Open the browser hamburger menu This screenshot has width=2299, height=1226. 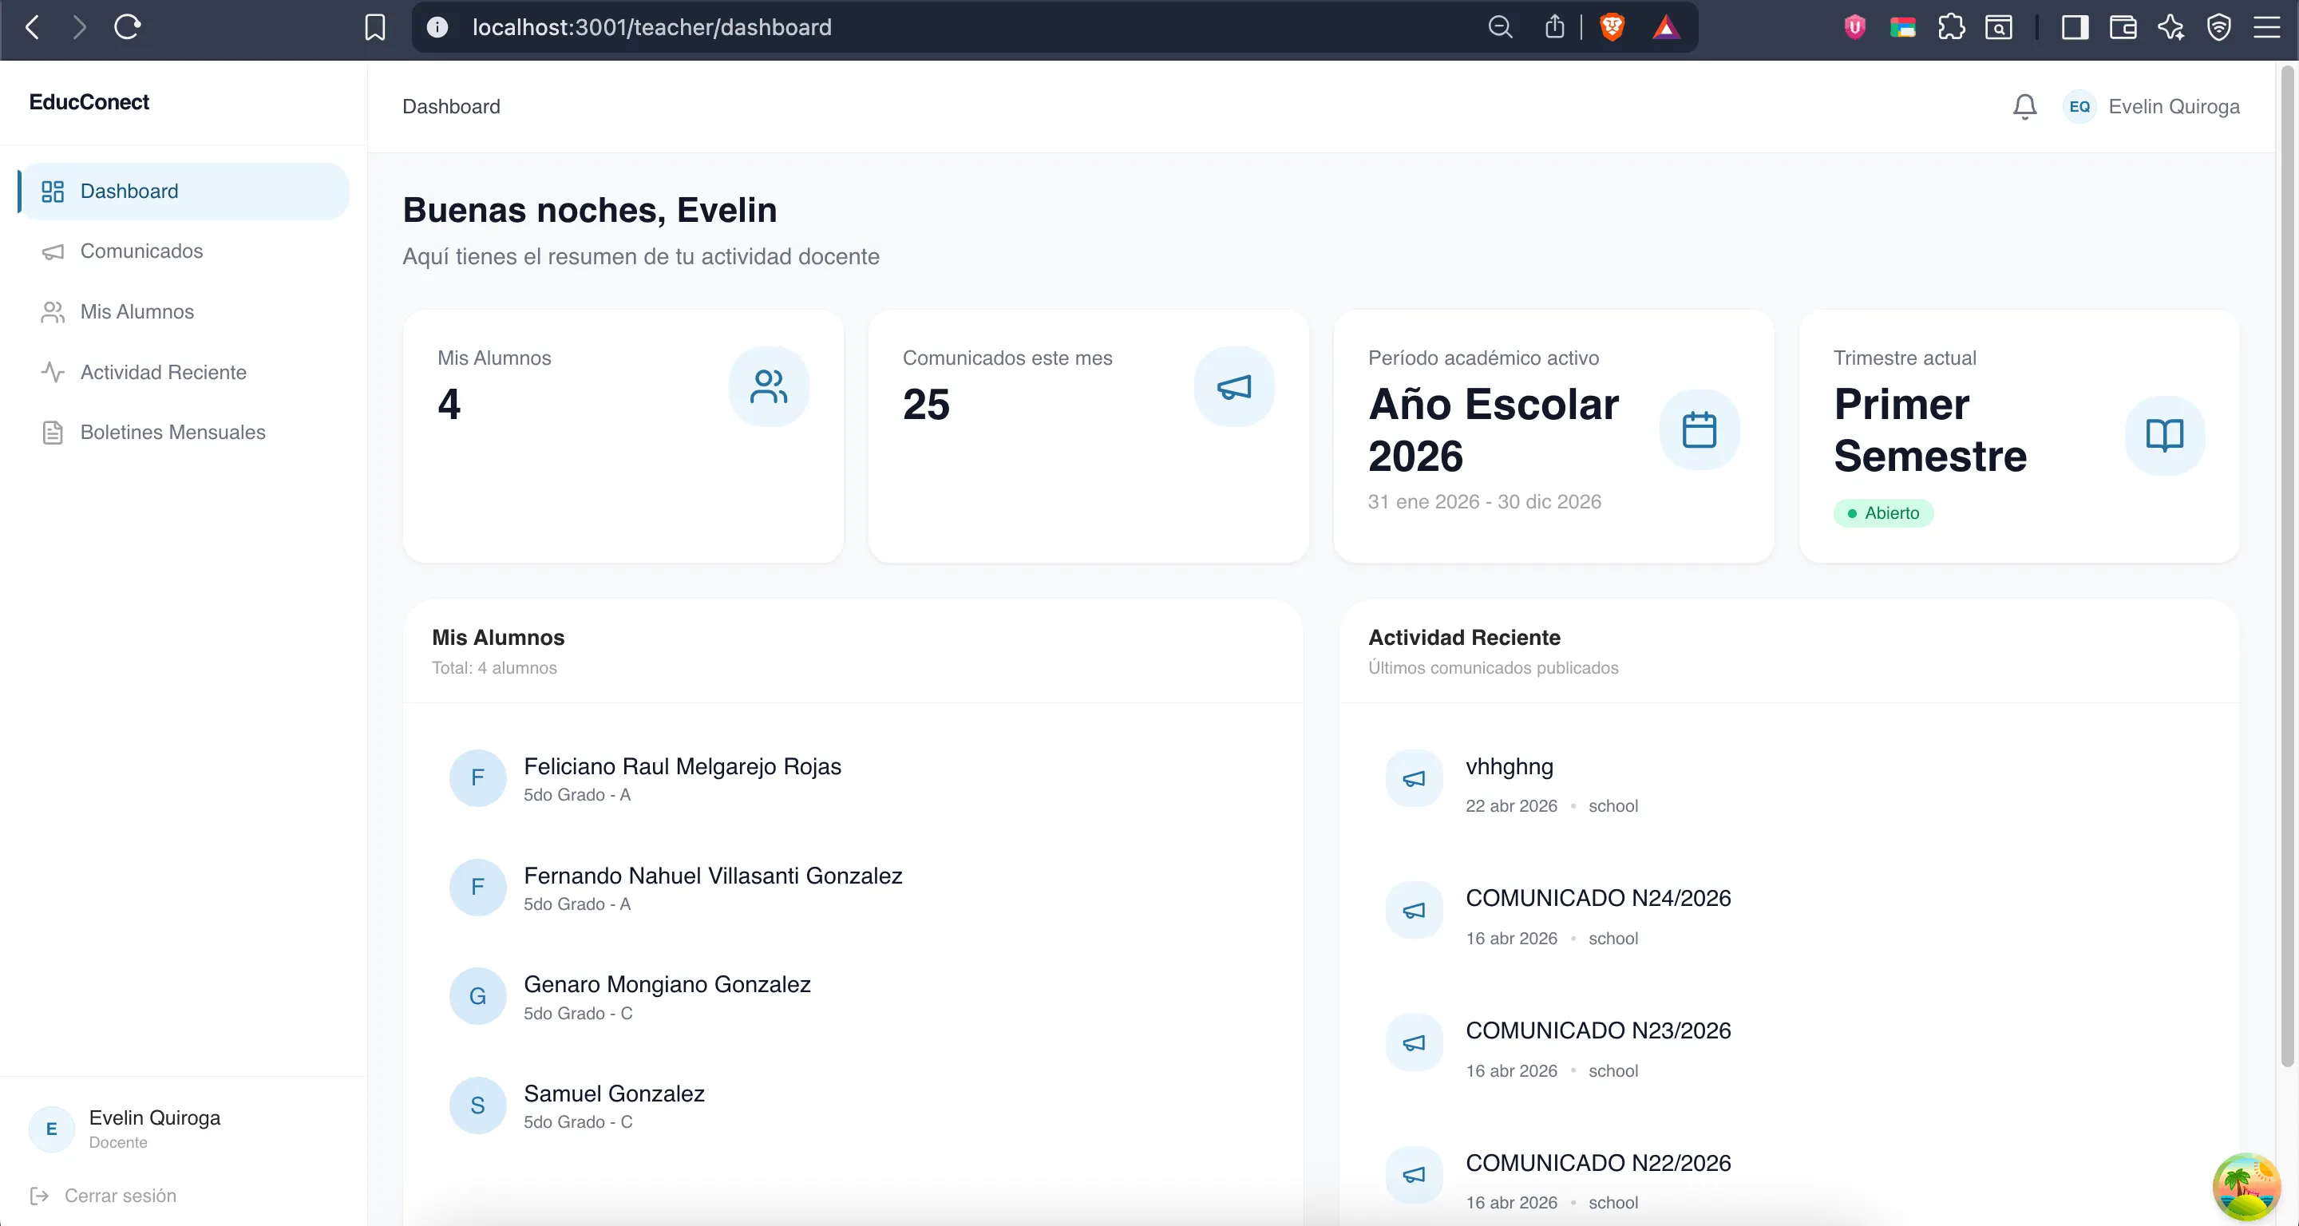point(2266,27)
